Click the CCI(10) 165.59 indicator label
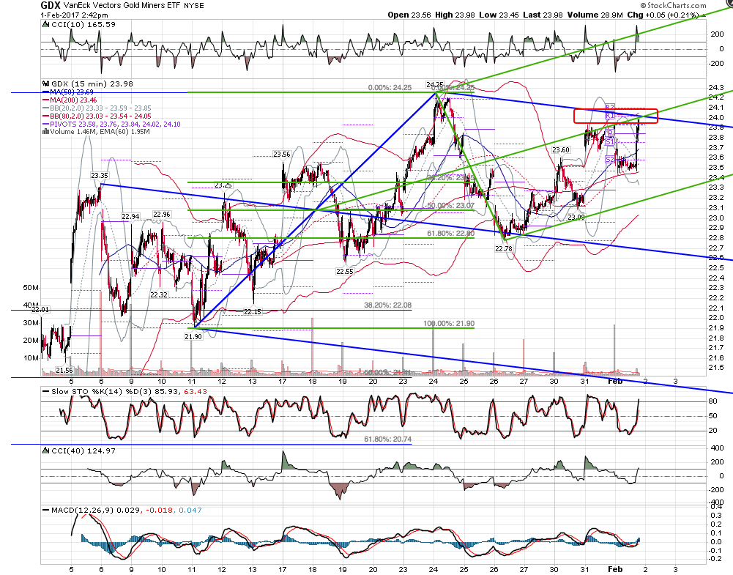The image size is (733, 575). 83,24
